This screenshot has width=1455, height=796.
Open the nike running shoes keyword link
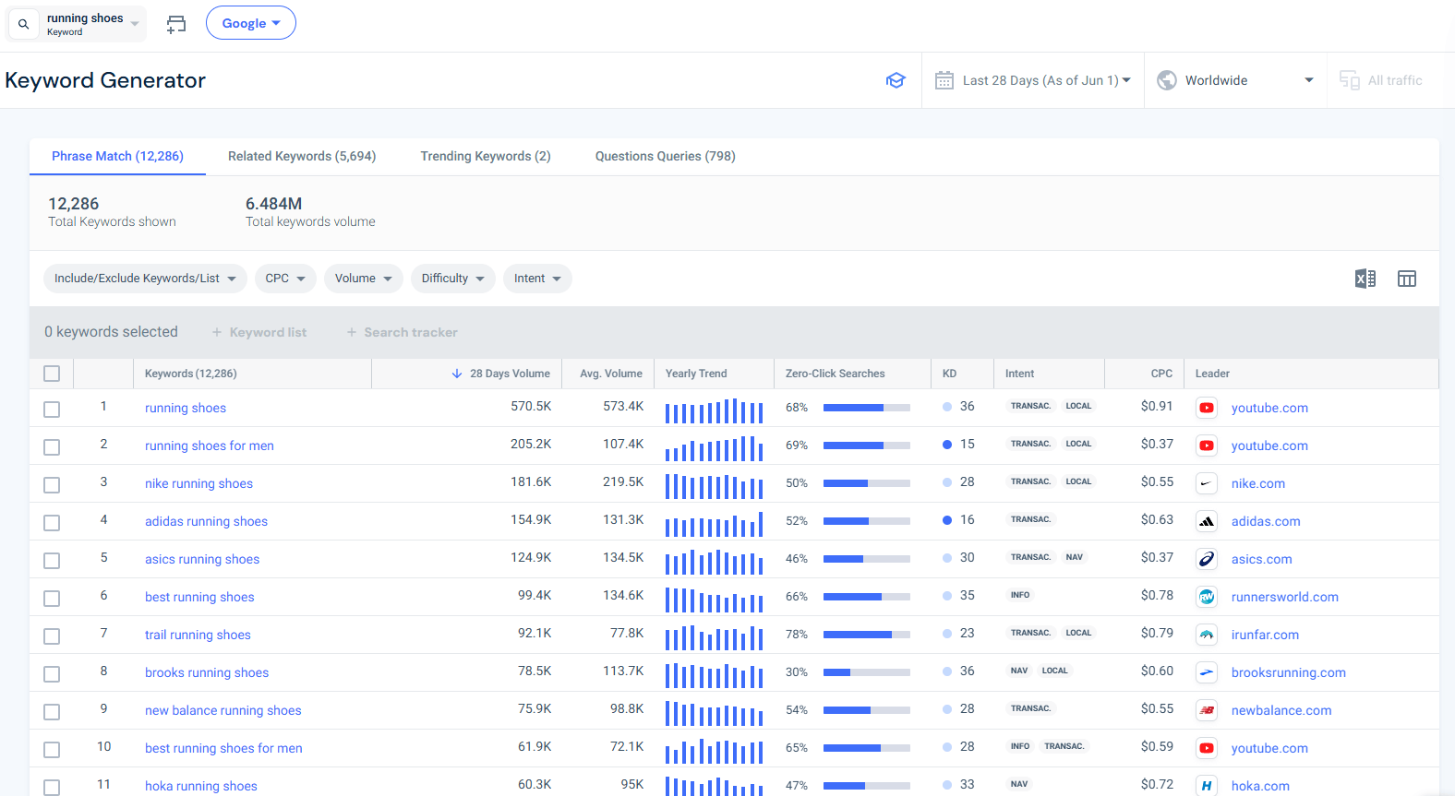(198, 483)
